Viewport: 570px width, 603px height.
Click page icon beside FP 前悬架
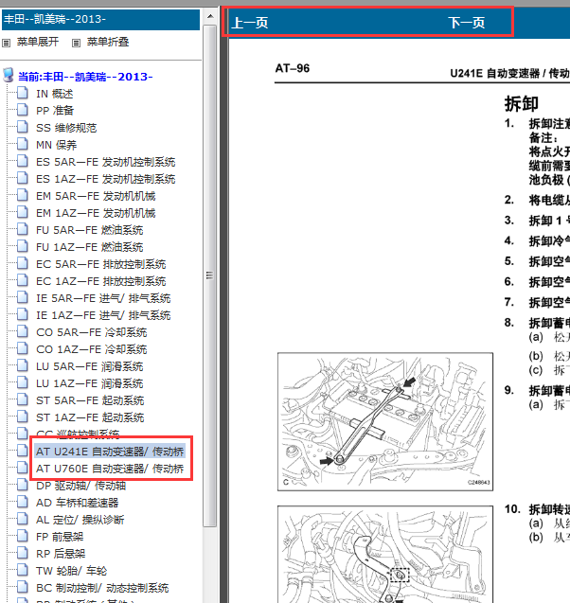click(23, 536)
